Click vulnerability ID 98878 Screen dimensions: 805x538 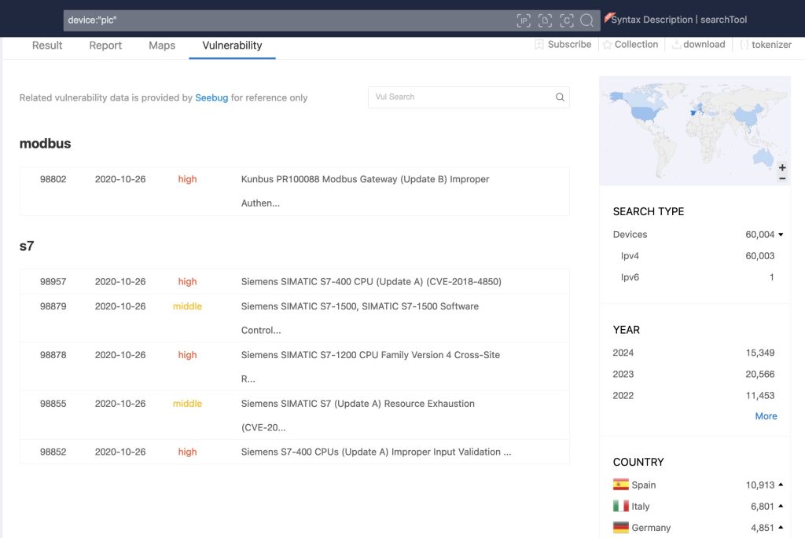pyautogui.click(x=53, y=355)
